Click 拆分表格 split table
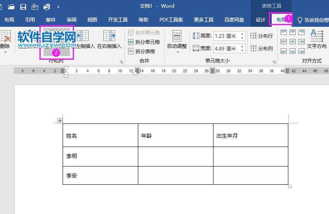This screenshot has height=214, width=329. [142, 51]
